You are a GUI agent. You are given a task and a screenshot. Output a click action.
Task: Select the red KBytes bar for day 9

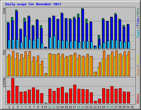42,98
